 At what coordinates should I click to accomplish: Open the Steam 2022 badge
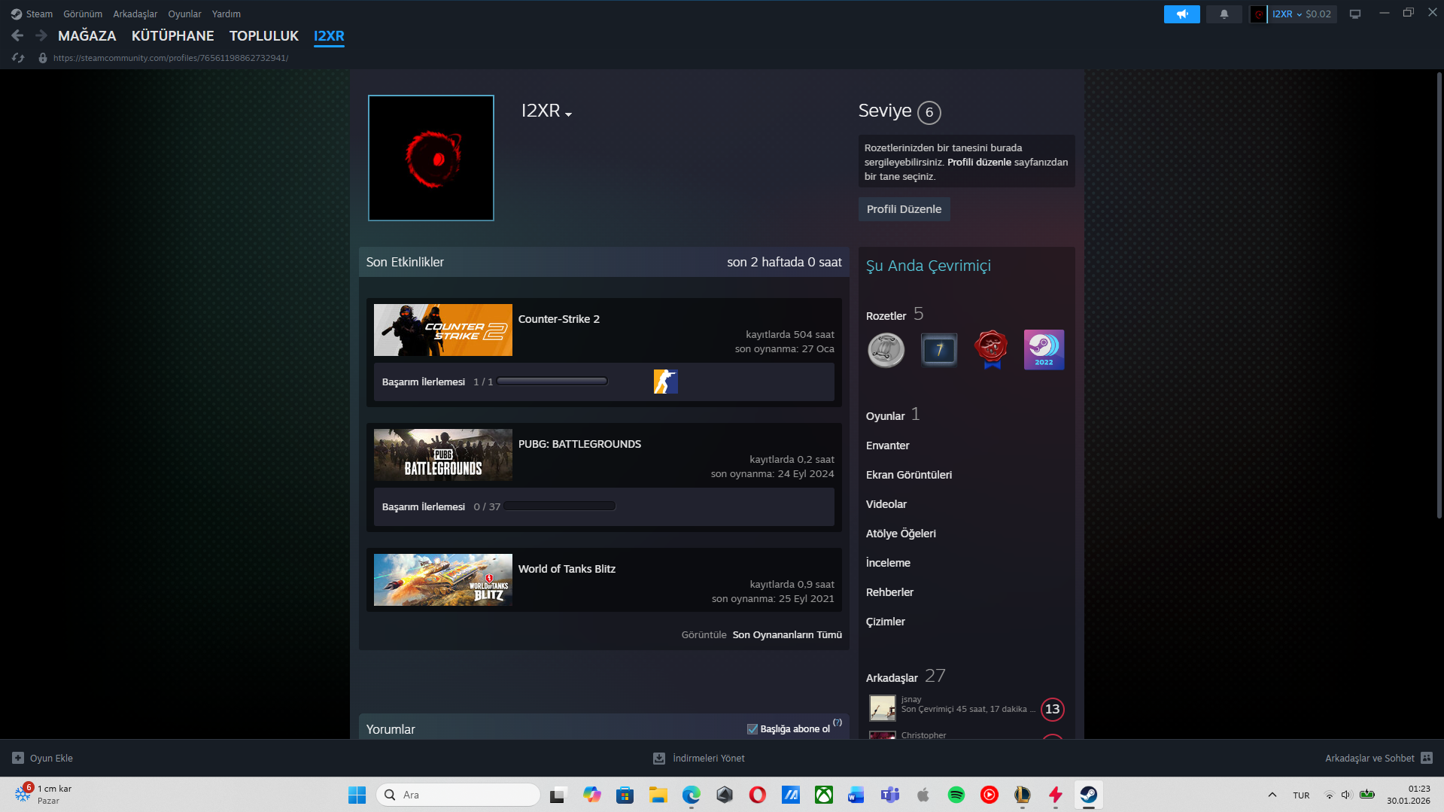pos(1044,350)
